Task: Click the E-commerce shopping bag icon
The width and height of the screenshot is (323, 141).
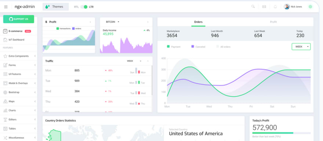Action: [x=5, y=31]
